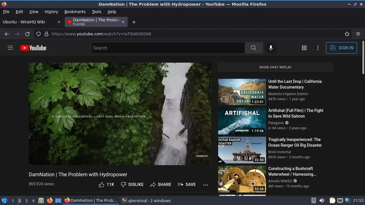Open 'Constructing a Bushcraft Waterwheel' title
The height and width of the screenshot is (205, 365).
[292, 171]
